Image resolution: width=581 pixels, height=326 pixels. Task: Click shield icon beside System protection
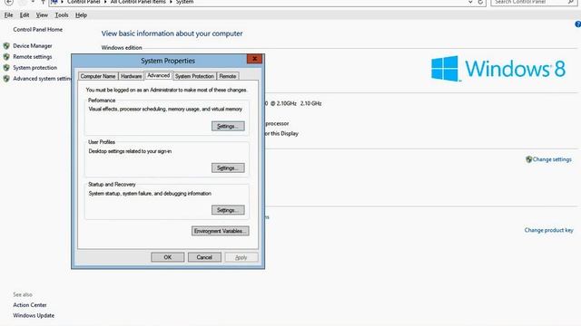pos(6,68)
